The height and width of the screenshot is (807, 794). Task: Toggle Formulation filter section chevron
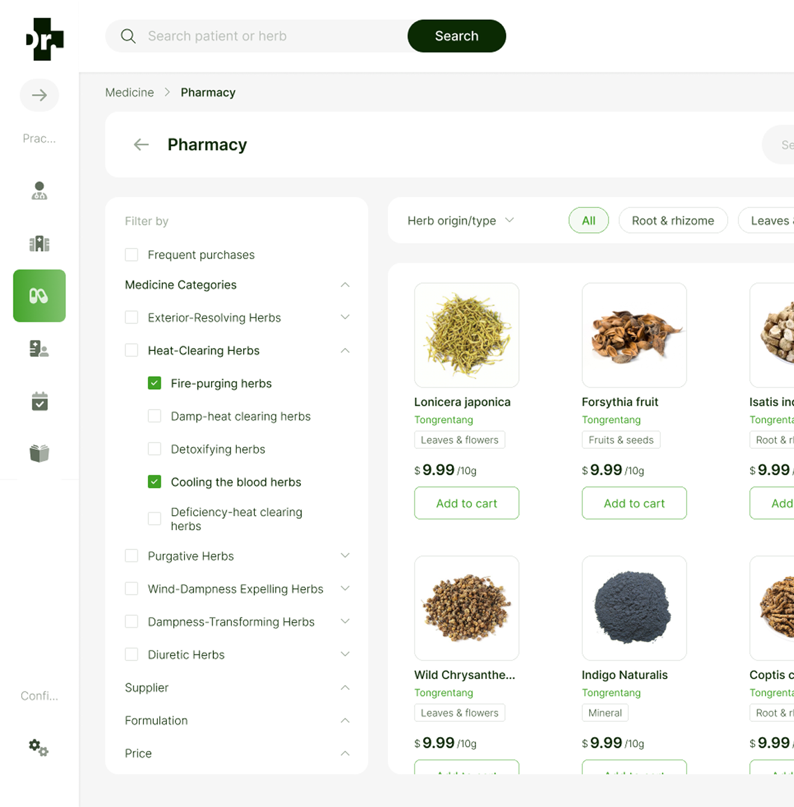click(x=345, y=720)
